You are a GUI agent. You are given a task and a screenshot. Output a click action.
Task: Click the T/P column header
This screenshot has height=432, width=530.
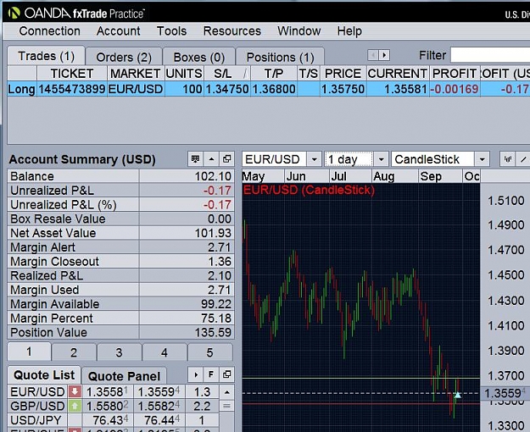click(274, 74)
